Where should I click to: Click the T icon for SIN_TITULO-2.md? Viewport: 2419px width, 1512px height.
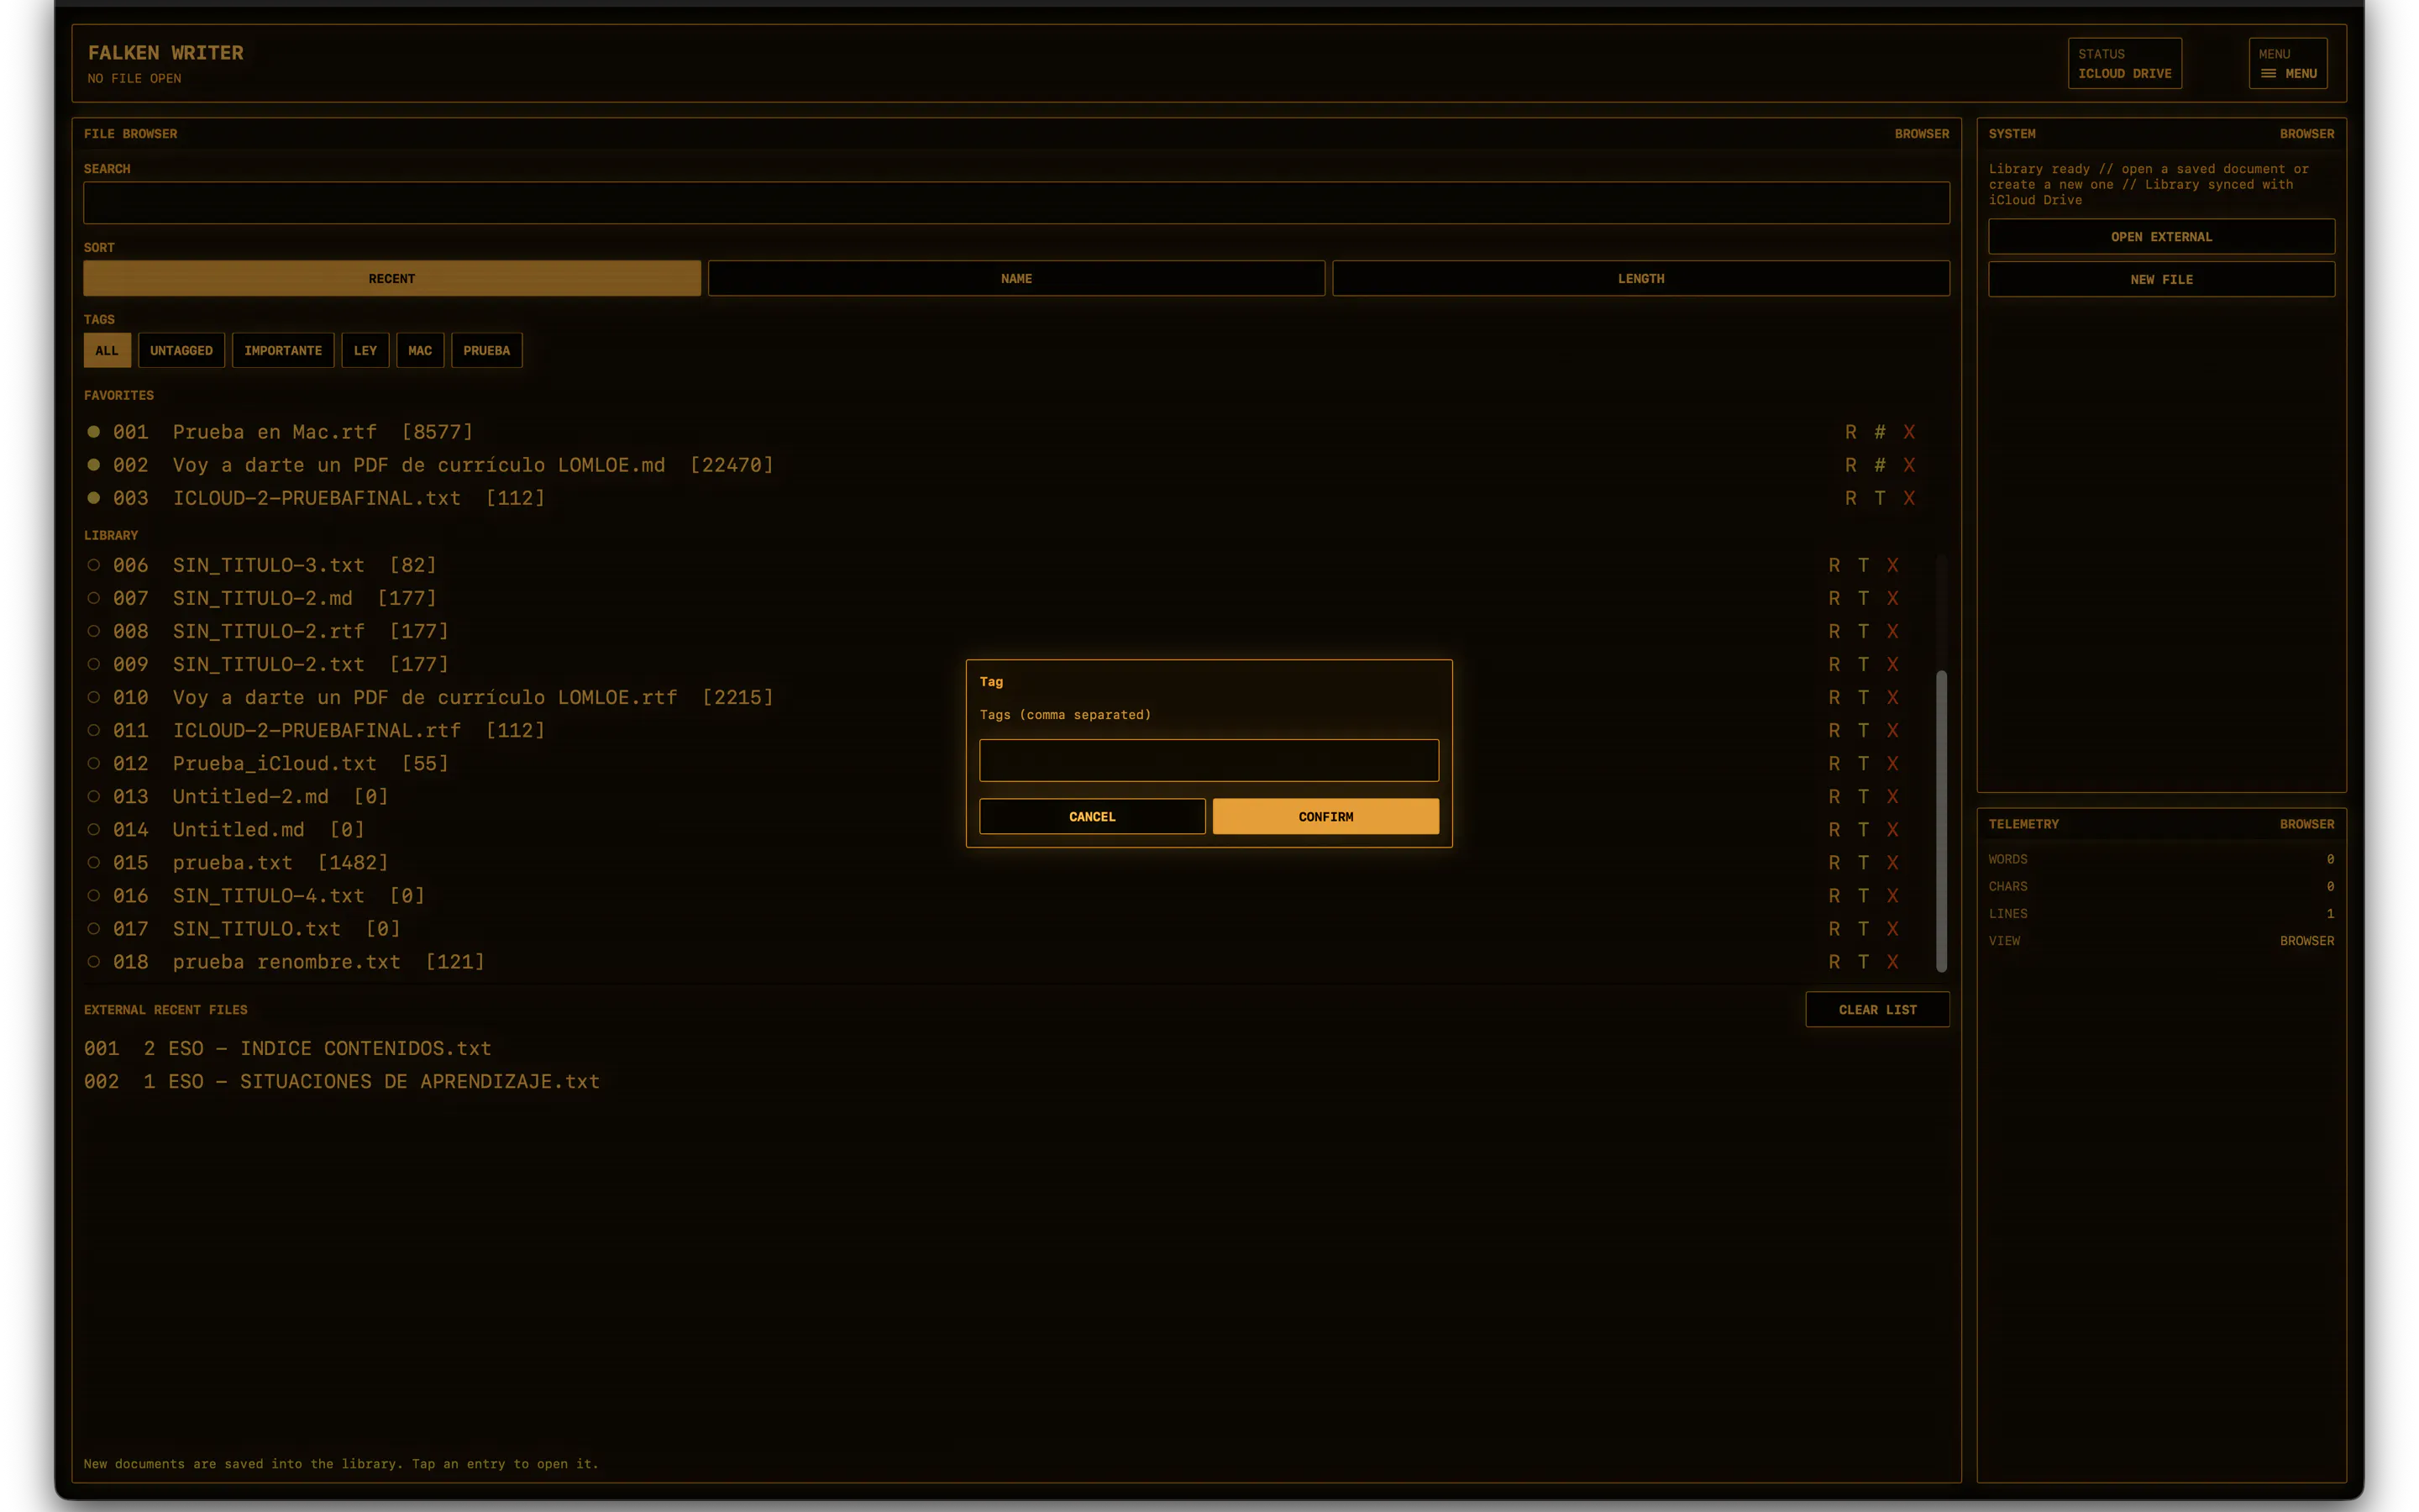pos(1863,598)
